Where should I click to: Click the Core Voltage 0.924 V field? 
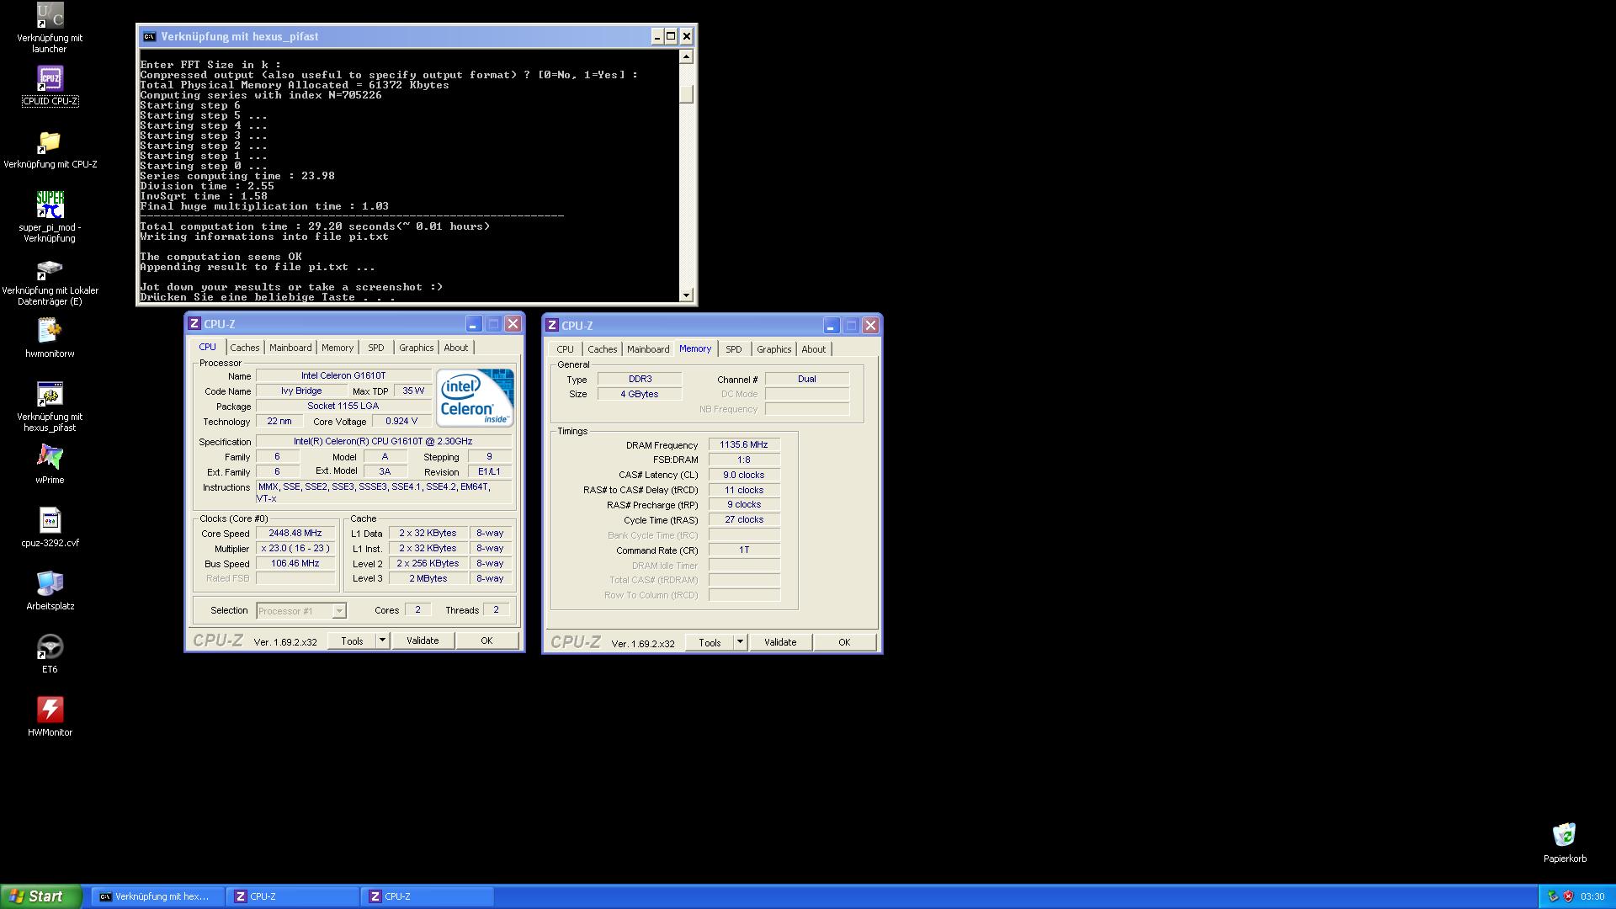click(401, 421)
